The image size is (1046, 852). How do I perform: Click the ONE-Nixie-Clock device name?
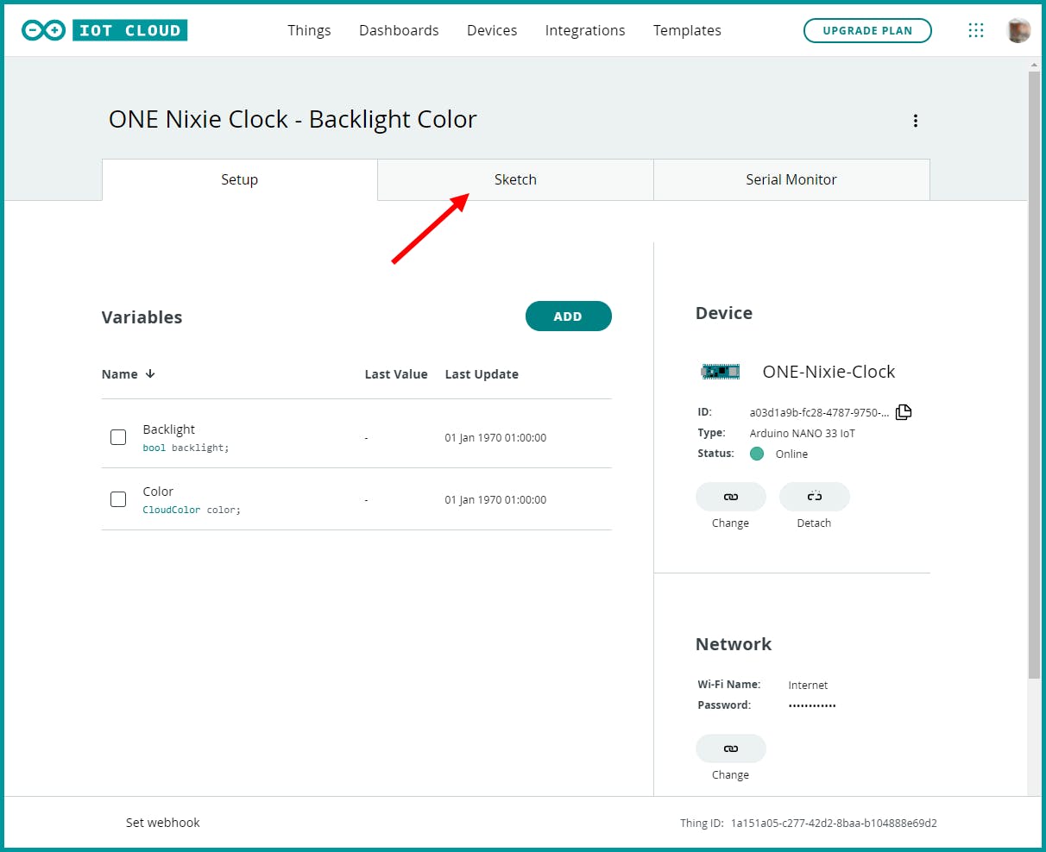point(829,372)
